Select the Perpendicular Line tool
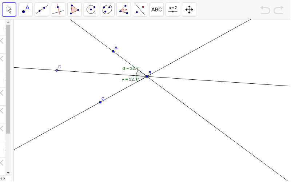Viewport: 291px width, 182px height. click(x=58, y=9)
